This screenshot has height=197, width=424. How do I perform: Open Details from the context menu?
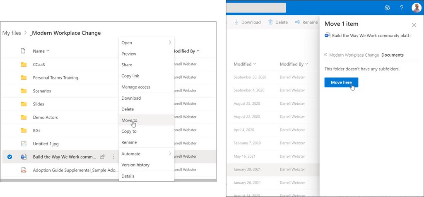[147, 176]
